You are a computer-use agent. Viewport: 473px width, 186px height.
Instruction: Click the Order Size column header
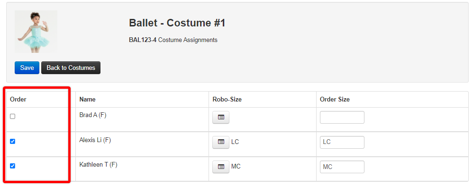tap(335, 100)
